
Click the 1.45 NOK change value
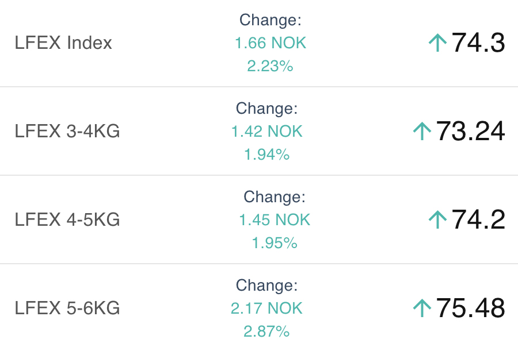[275, 219]
